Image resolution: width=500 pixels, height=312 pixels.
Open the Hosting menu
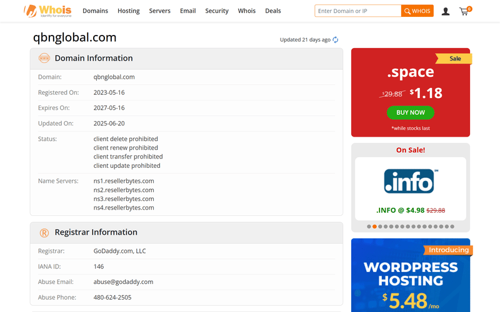pos(129,11)
